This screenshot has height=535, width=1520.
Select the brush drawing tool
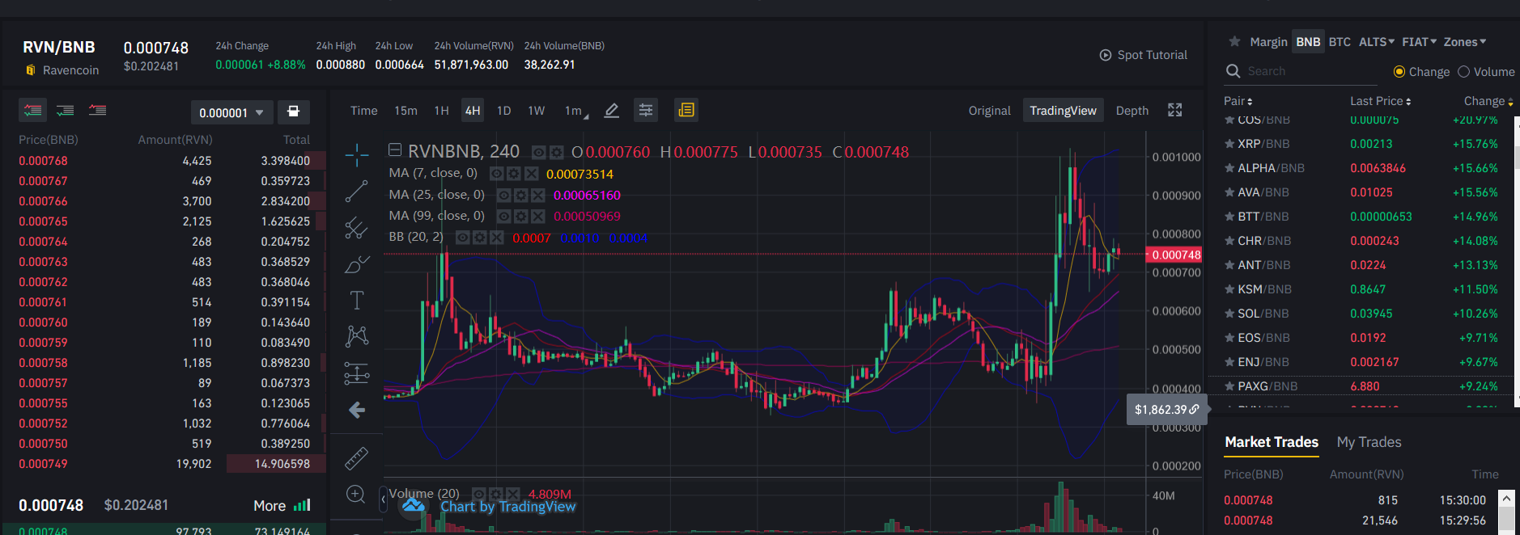[356, 263]
